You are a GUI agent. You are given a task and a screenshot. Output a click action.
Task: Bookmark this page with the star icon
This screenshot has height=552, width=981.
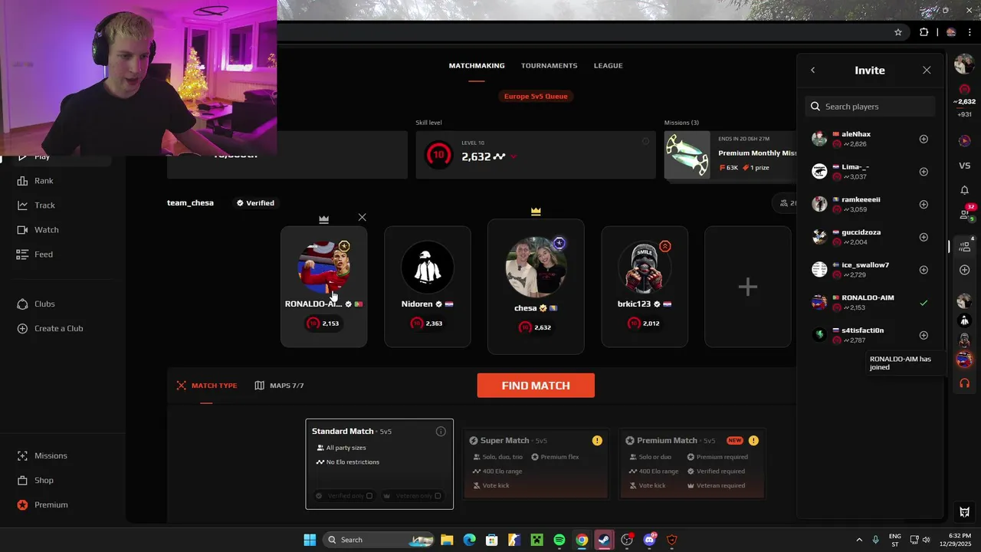pyautogui.click(x=898, y=32)
